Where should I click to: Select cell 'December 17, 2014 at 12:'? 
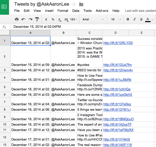click(30, 130)
